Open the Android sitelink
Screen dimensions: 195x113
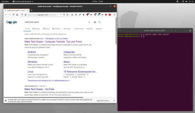pos(32,52)
